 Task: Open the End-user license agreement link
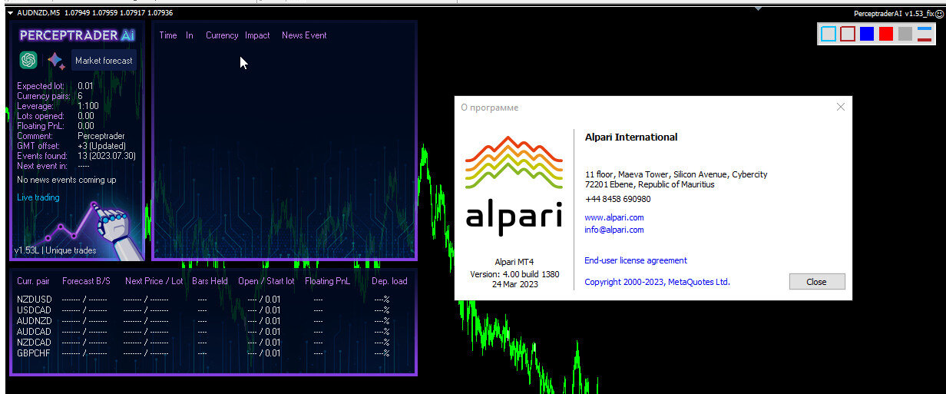pos(636,260)
